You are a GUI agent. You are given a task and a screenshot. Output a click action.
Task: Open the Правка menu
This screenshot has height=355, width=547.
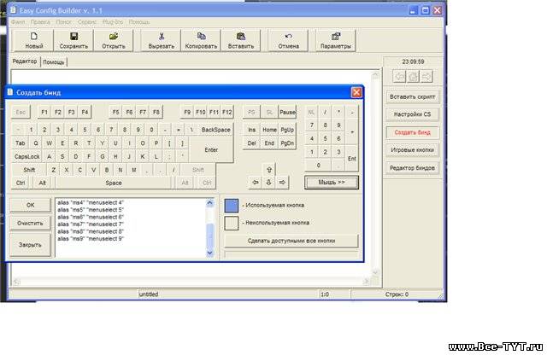tap(40, 22)
